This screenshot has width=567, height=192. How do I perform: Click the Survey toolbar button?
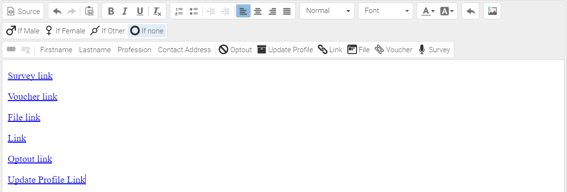(434, 49)
